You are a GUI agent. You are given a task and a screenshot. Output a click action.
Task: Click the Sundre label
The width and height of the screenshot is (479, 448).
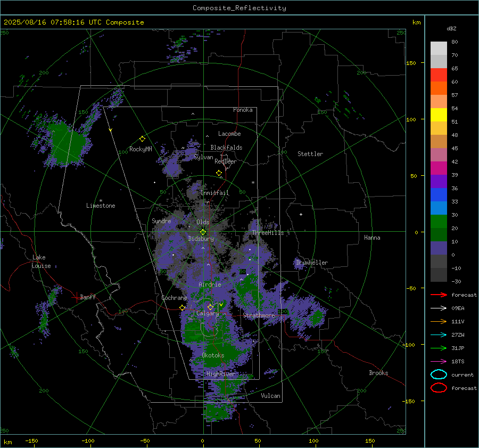(x=161, y=221)
